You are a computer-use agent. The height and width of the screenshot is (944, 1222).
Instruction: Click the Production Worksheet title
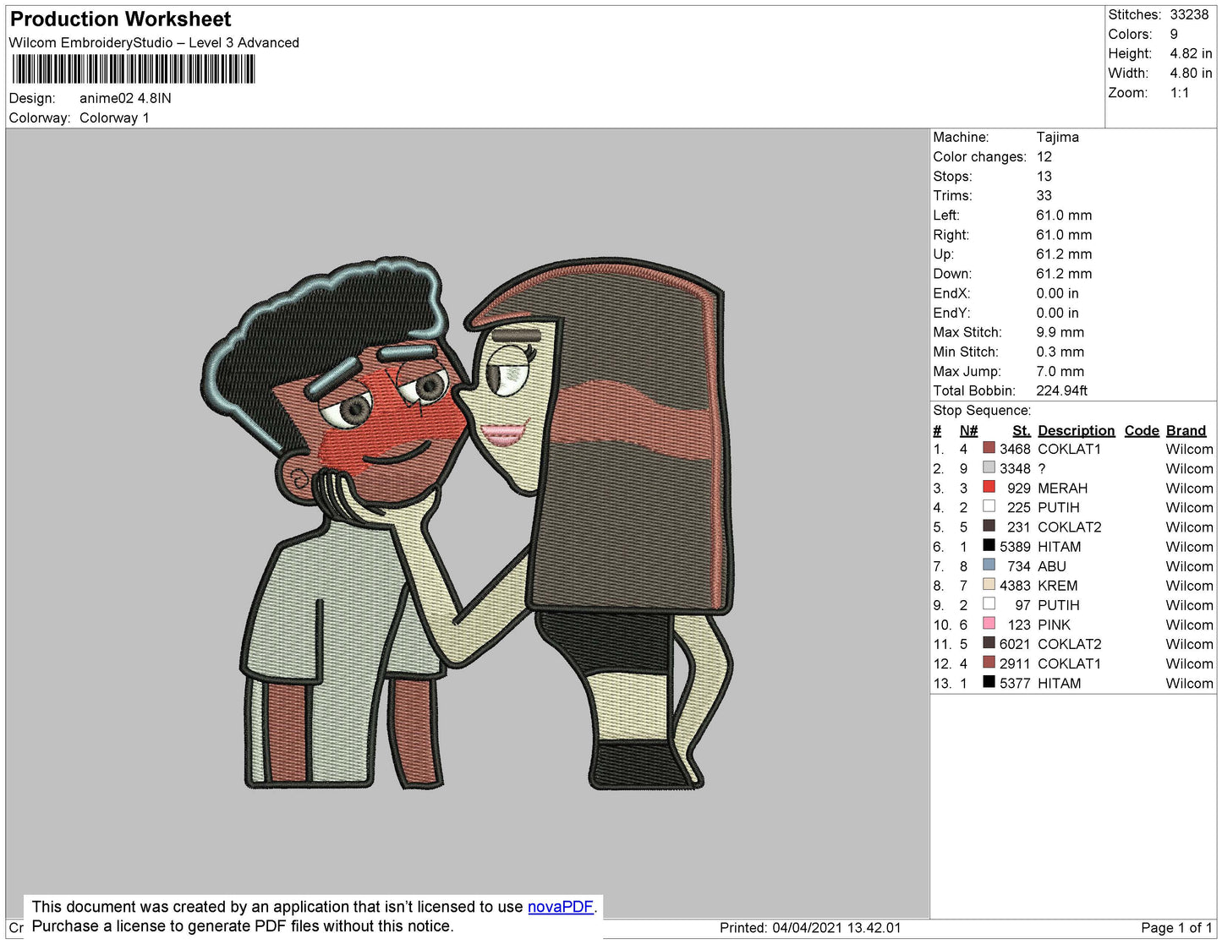tap(120, 19)
